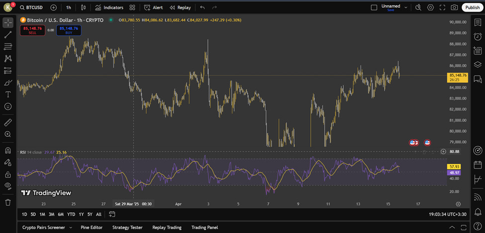The height and width of the screenshot is (233, 485).
Task: Open timezone menu at 19:03:34 UTC+3:30
Action: click(x=448, y=214)
